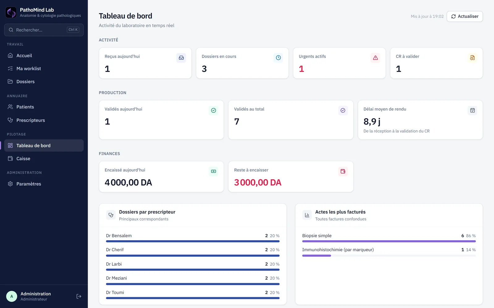Open Paramètres administration page
The image size is (494, 308).
coord(44,184)
